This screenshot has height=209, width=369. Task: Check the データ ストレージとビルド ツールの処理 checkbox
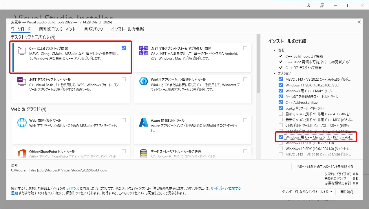(245, 151)
